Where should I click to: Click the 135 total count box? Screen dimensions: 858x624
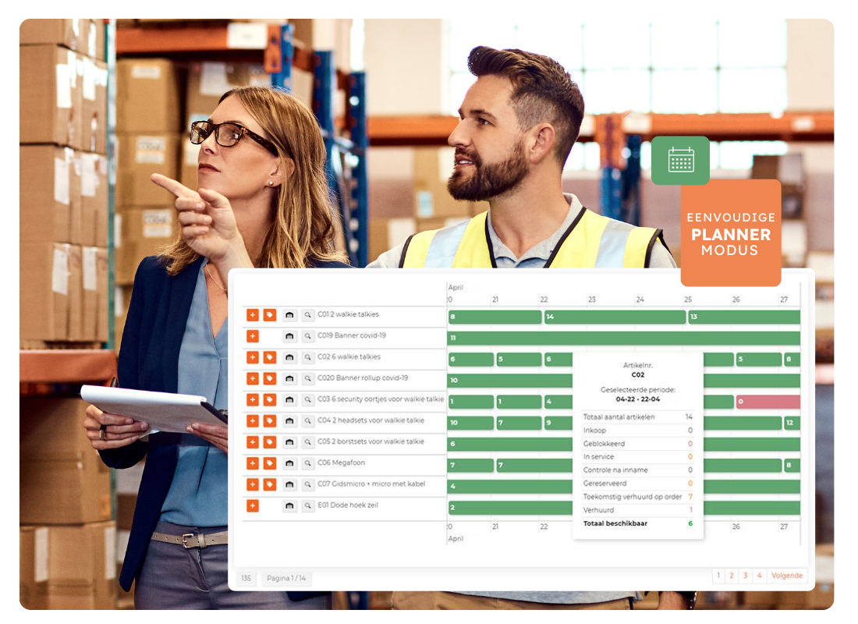(x=246, y=578)
